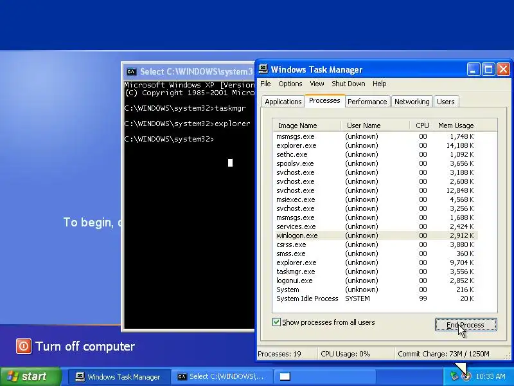This screenshot has height=386, width=514.
Task: Select the smss.exe process row
Action: 375,253
